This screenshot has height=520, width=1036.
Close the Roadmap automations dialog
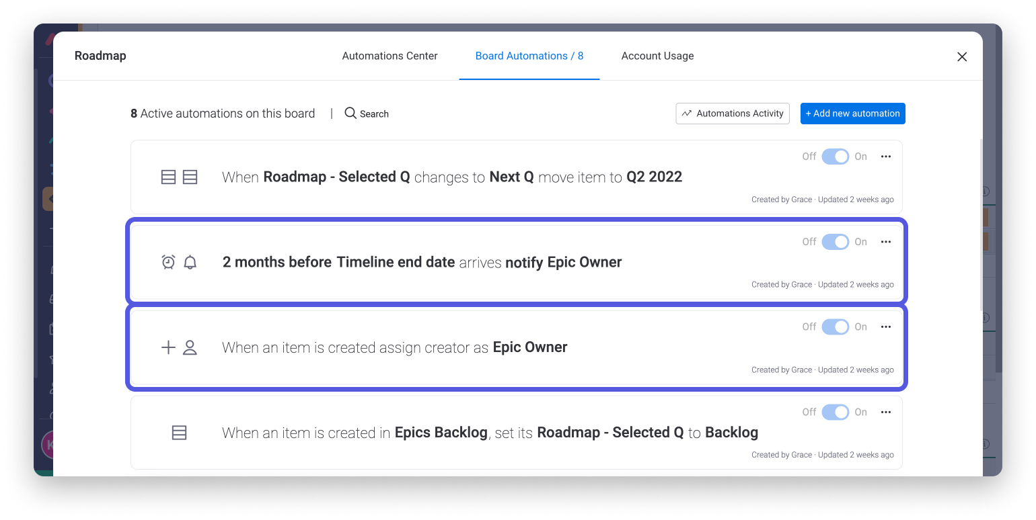[x=962, y=57]
